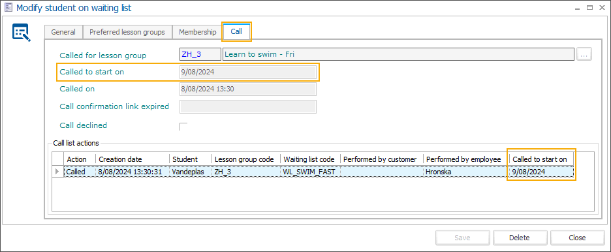Click Waiting list code column header
The width and height of the screenshot is (611, 252).
tap(311, 159)
